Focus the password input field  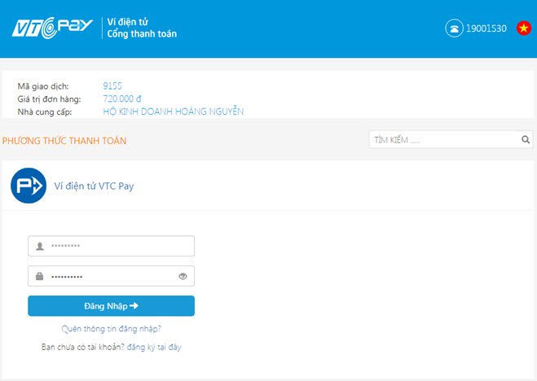[112, 276]
